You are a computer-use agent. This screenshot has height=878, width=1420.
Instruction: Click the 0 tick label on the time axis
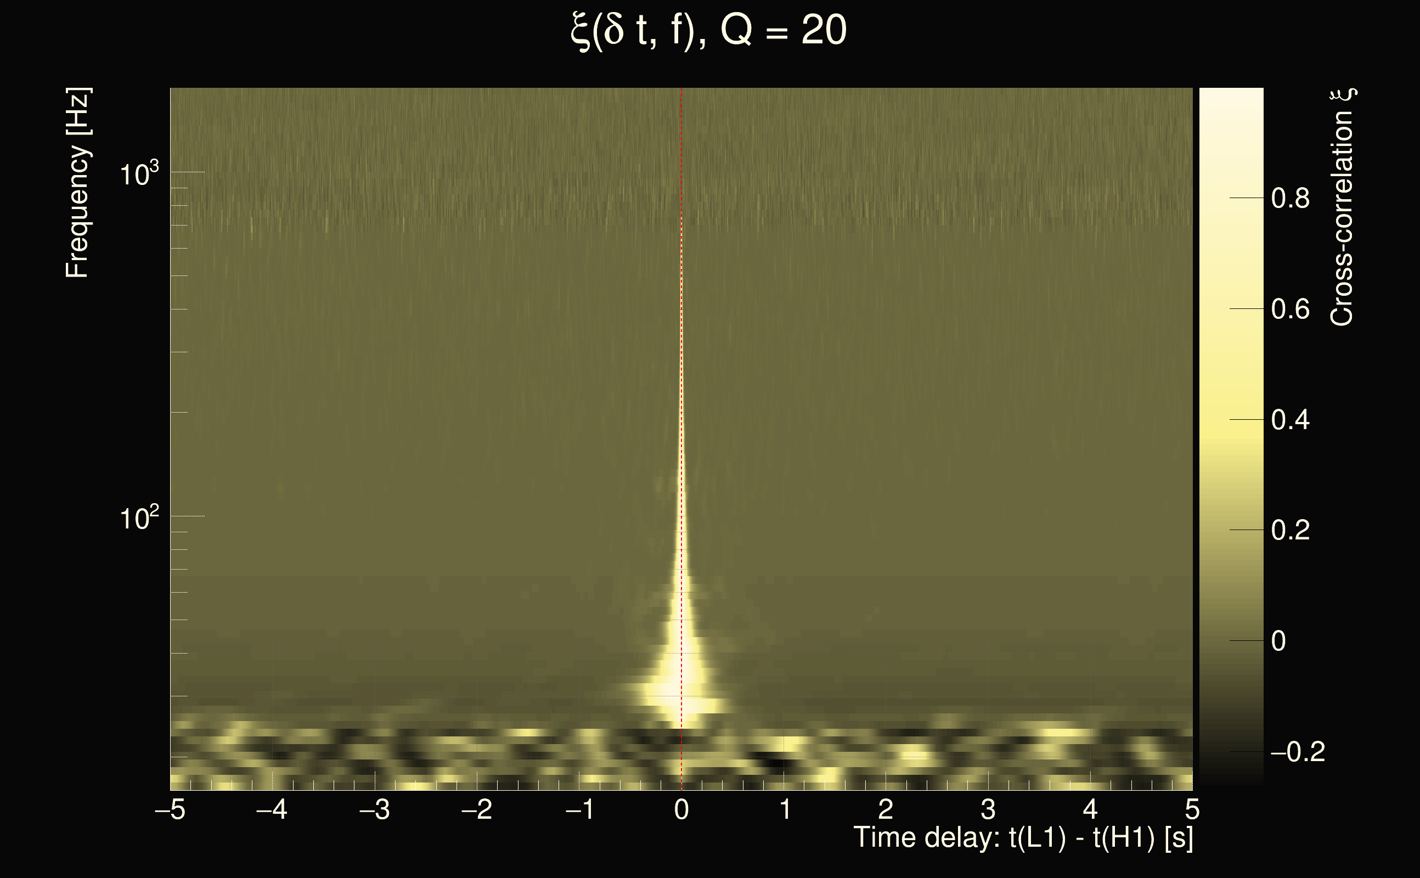point(681,809)
